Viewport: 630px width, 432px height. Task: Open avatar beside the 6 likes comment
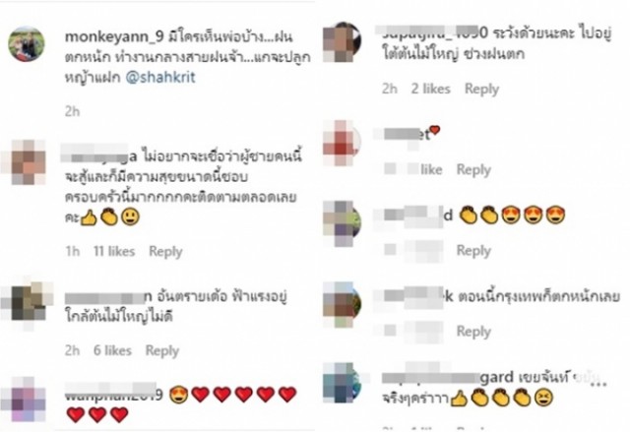[29, 303]
